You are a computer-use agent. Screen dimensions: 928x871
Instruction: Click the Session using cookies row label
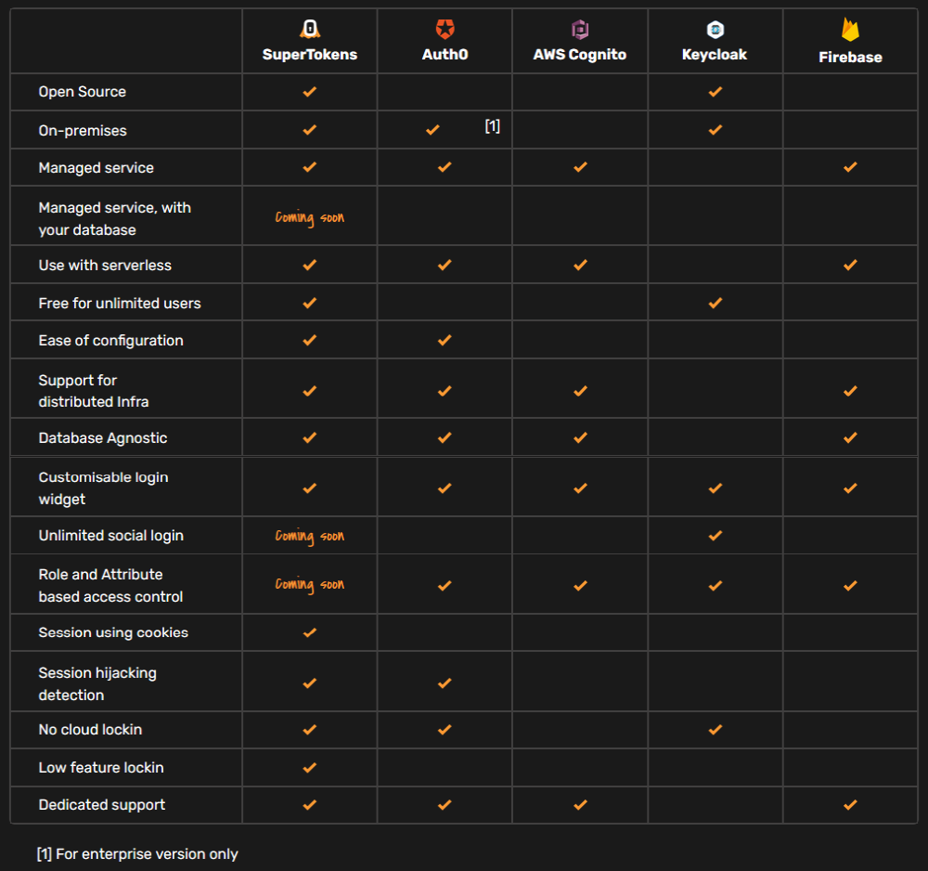tap(113, 632)
